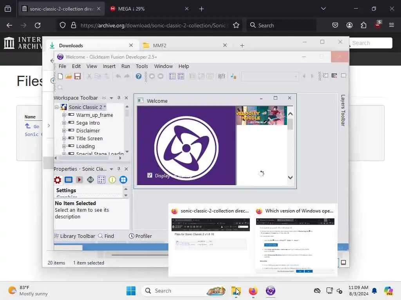Collapse the Sonic Classic 2 tree root
401x300 pixels.
[x=56, y=107]
